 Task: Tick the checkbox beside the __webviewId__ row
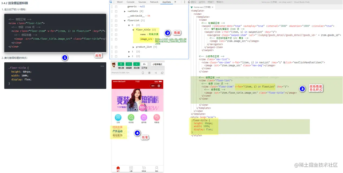pyautogui.click(x=116, y=16)
